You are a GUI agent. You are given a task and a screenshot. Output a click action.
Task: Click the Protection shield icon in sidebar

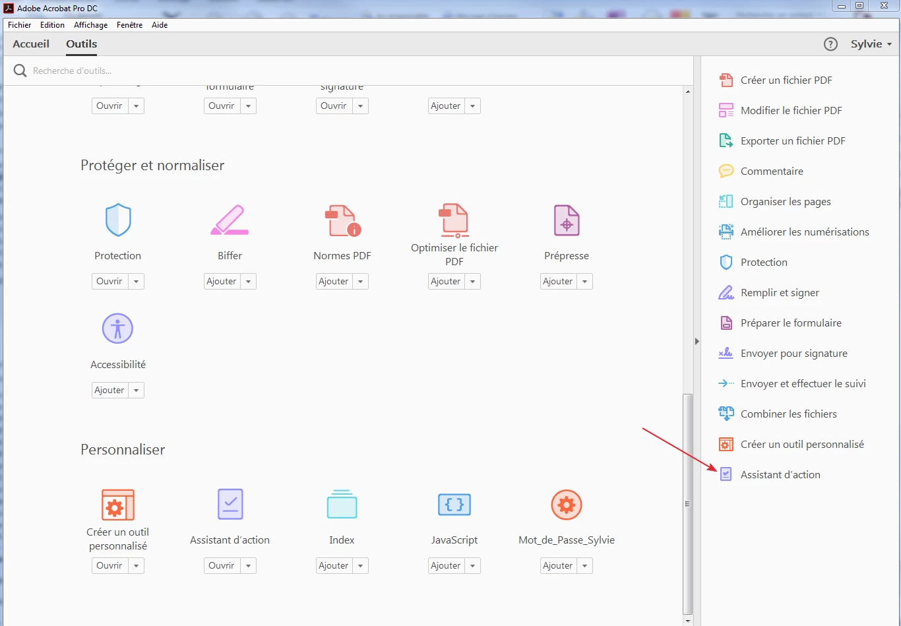[x=726, y=262]
